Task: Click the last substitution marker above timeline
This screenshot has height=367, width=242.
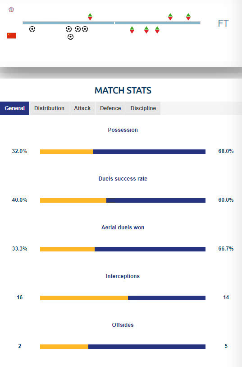Action: 188,17
